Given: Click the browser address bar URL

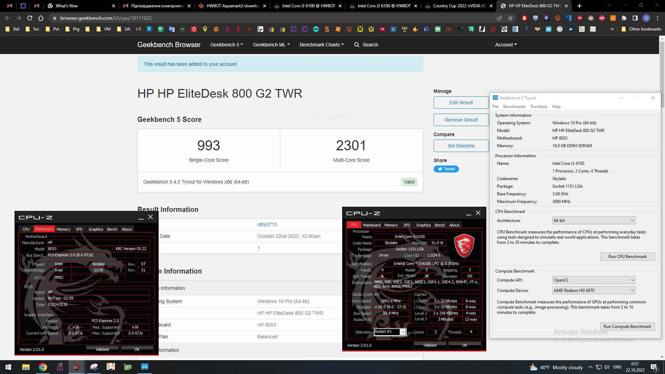Looking at the screenshot, I should 106,18.
